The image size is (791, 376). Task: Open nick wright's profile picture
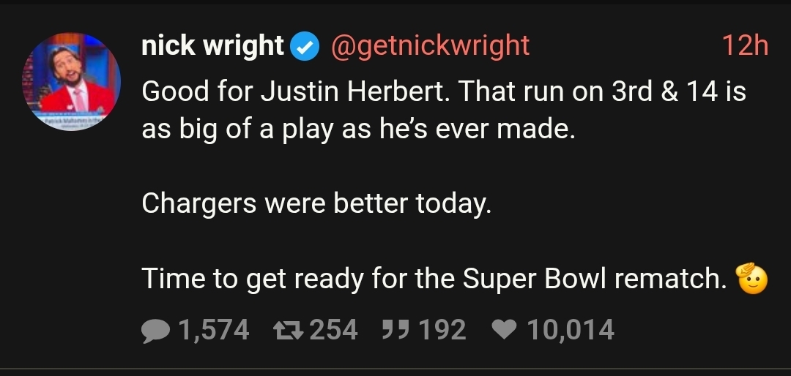click(x=72, y=82)
